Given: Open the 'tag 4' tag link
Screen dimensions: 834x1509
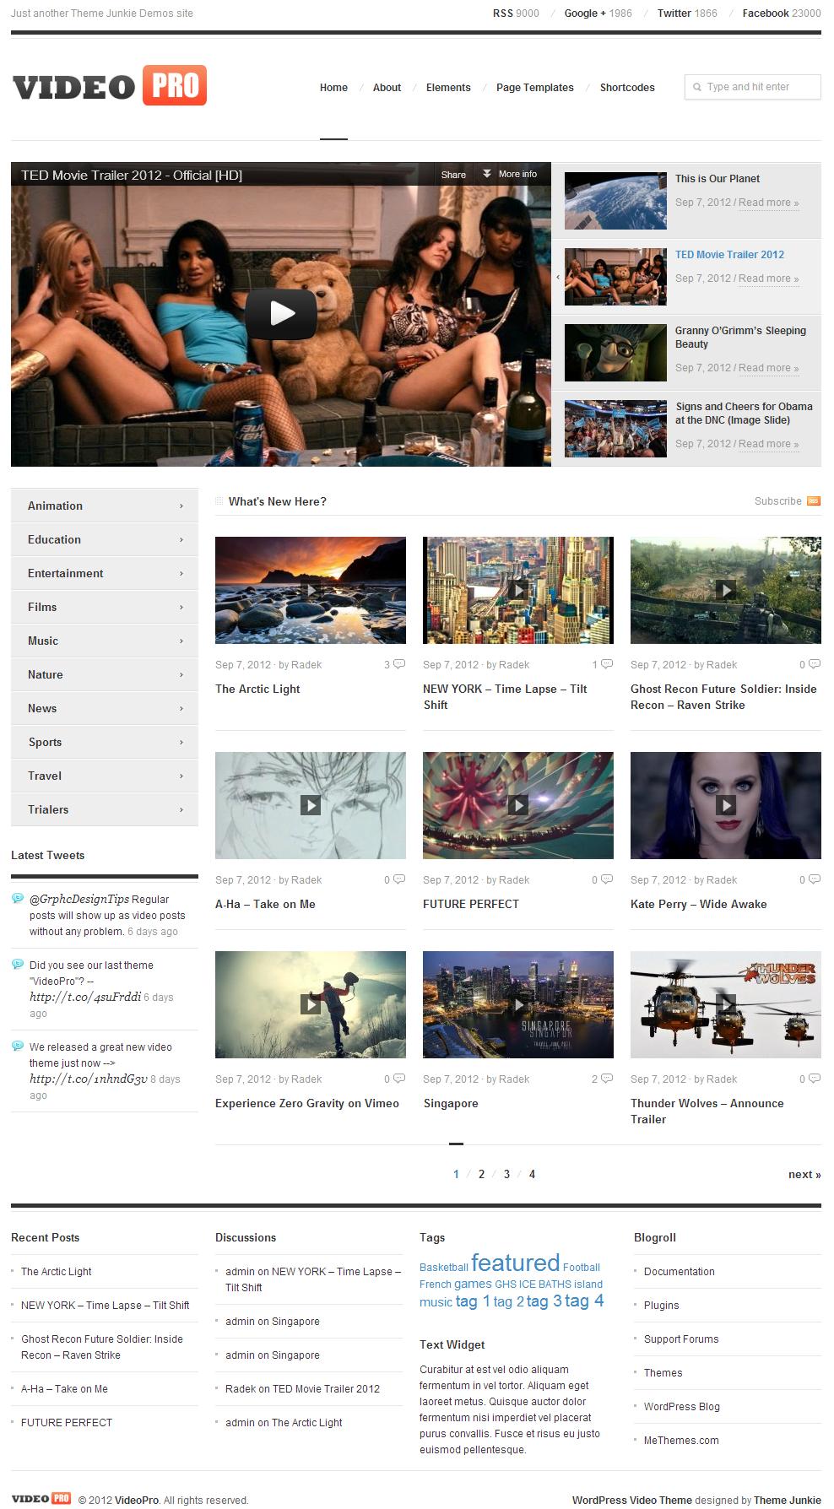Looking at the screenshot, I should (x=584, y=1301).
